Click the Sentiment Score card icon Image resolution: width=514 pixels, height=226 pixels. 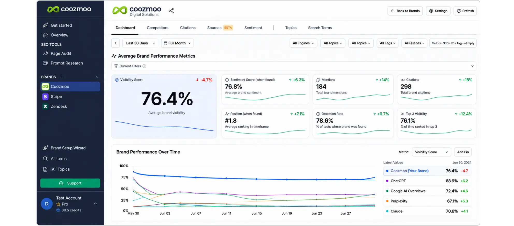pos(227,80)
